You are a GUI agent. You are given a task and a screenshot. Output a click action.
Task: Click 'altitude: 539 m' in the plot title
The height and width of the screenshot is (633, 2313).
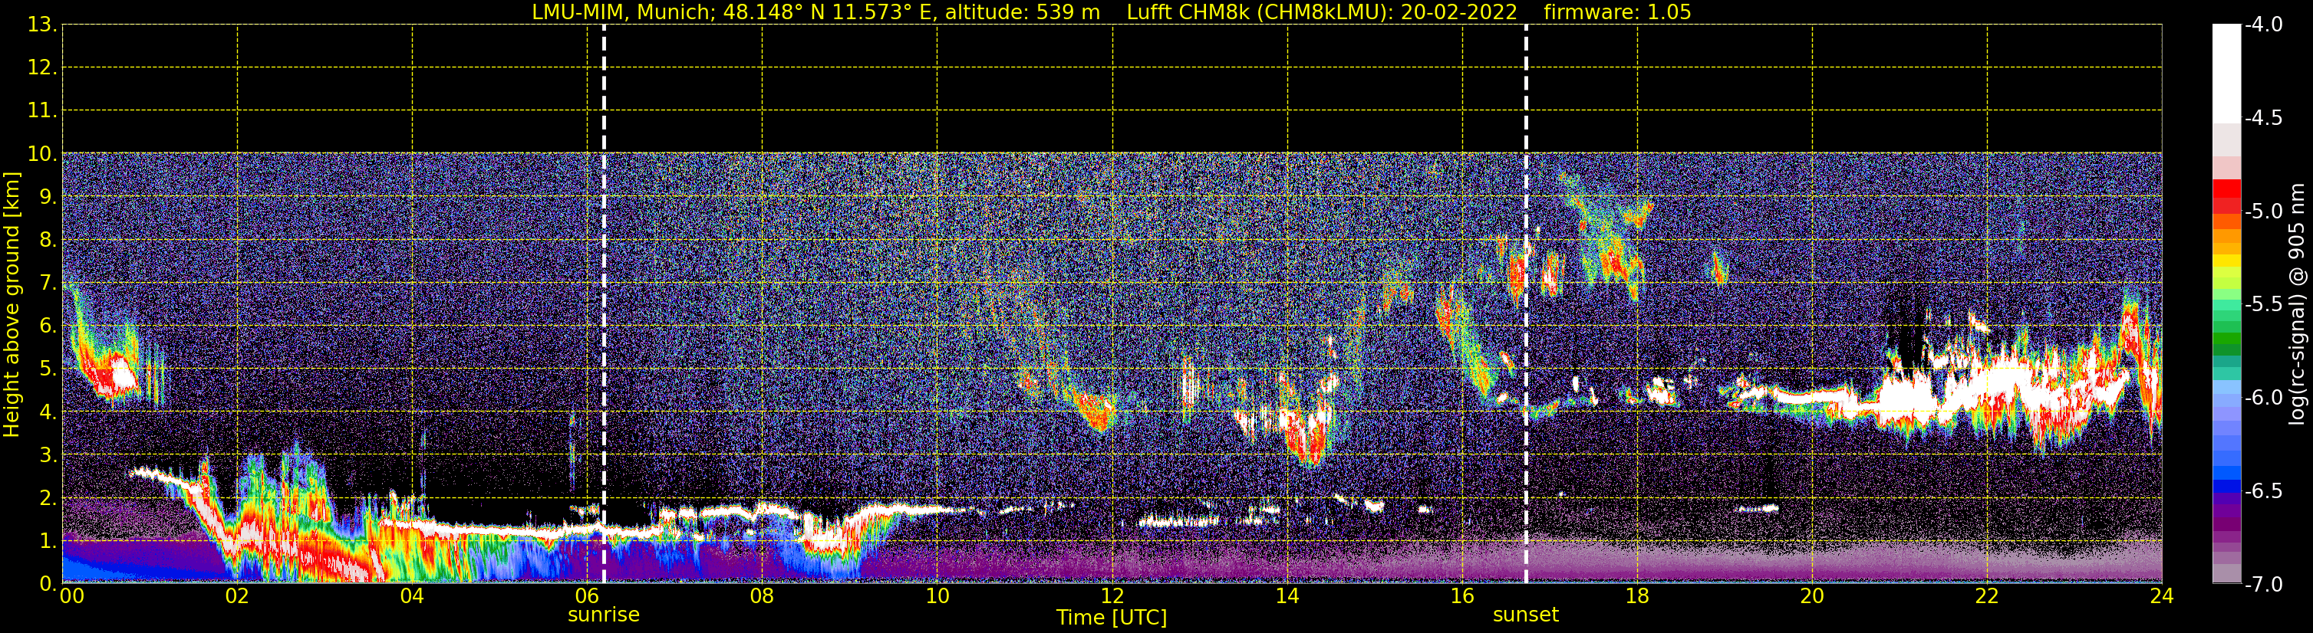(x=1022, y=12)
